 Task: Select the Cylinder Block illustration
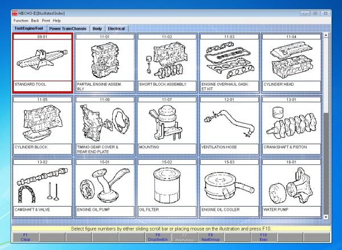pyautogui.click(x=43, y=123)
